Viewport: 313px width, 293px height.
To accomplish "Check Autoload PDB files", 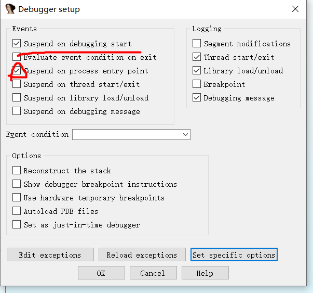I will point(17,211).
